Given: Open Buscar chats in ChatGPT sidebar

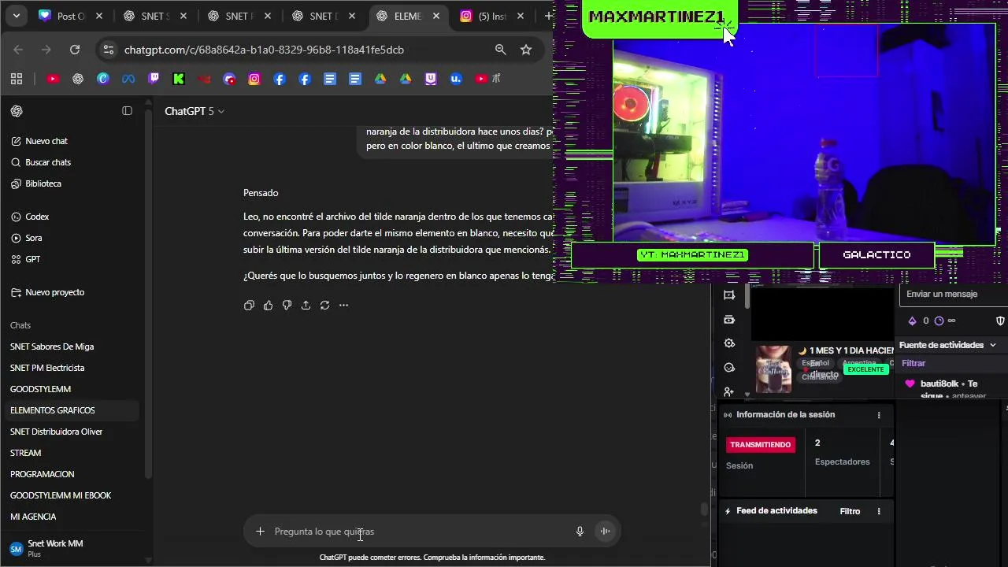Looking at the screenshot, I should [48, 162].
